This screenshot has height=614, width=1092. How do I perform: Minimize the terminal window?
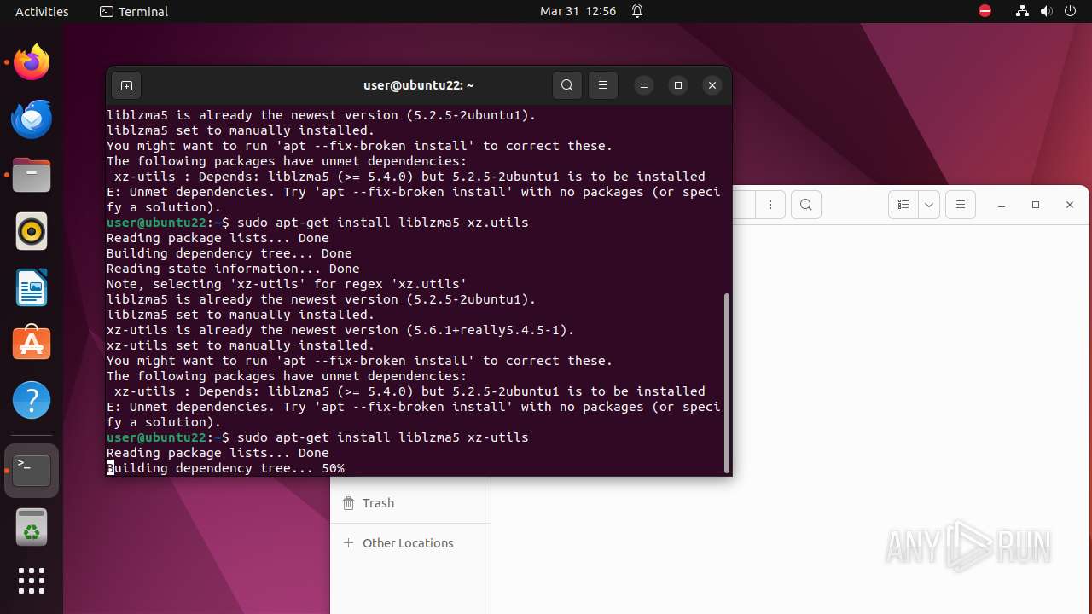pyautogui.click(x=644, y=85)
